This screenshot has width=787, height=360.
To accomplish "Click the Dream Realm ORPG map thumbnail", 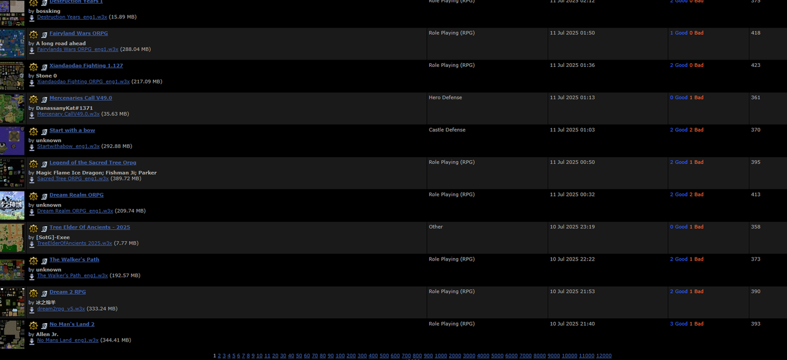I will point(12,205).
